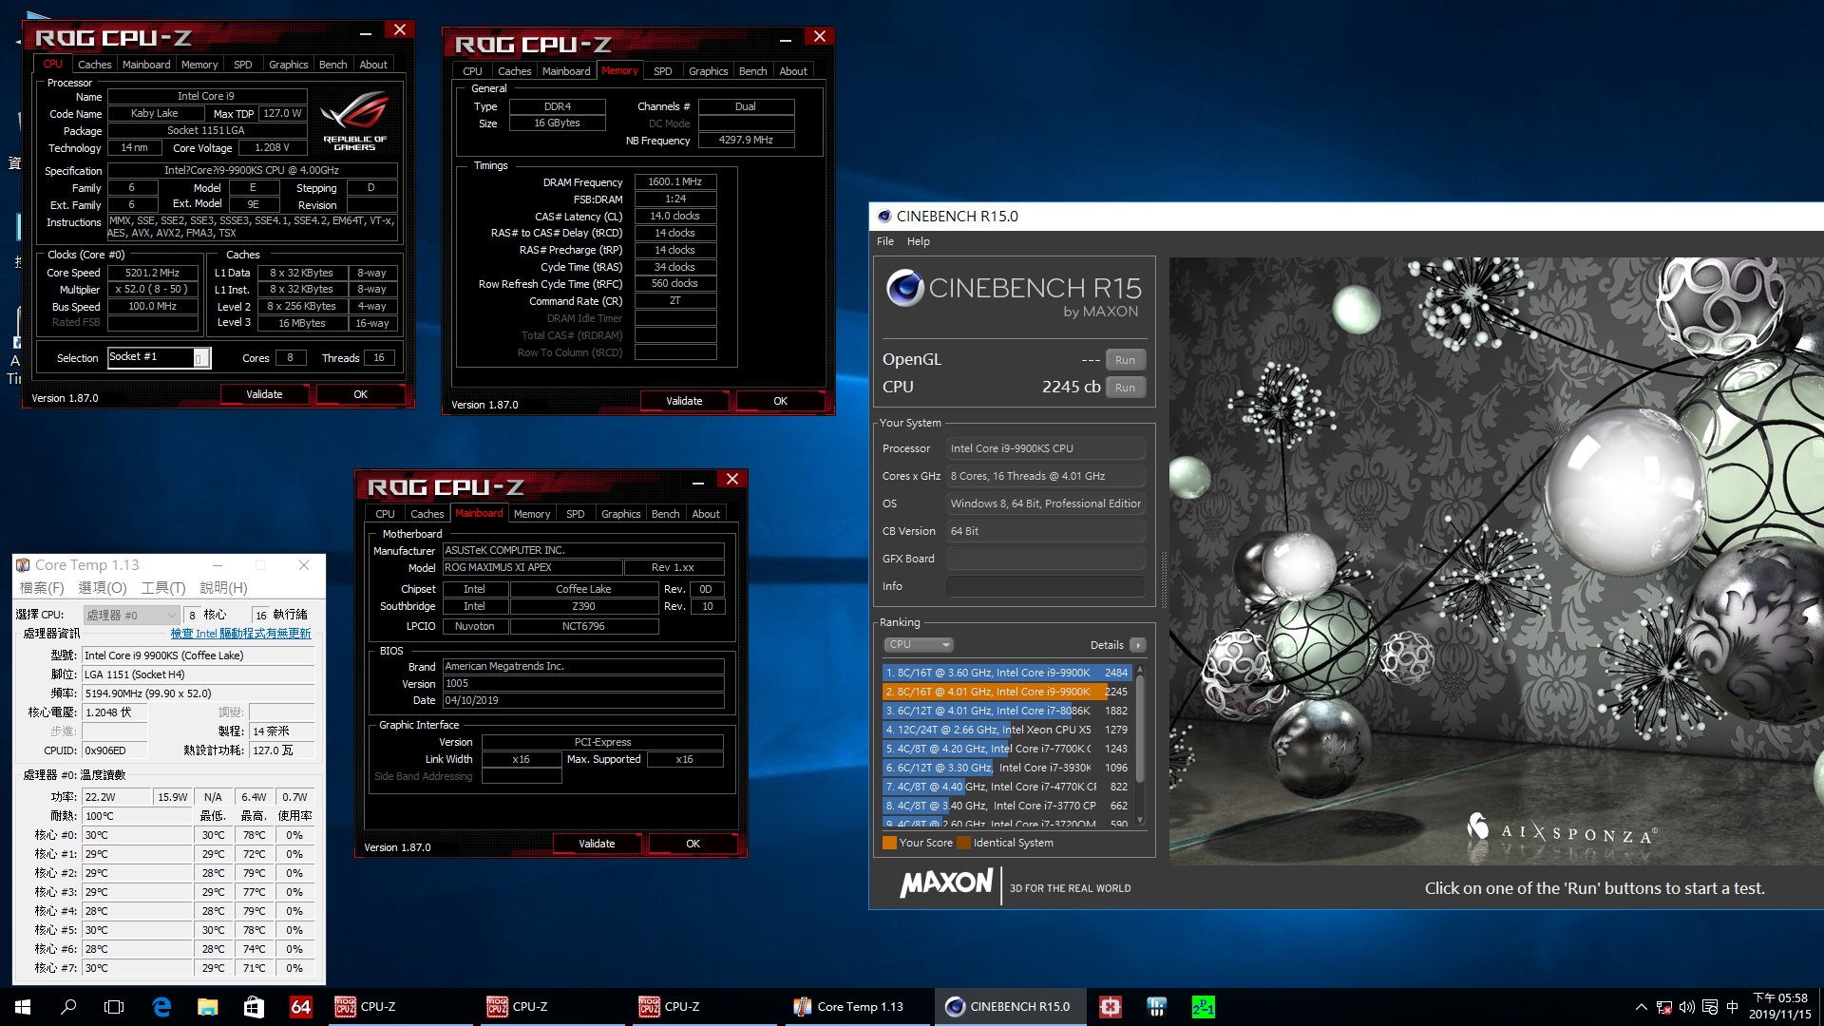The image size is (1824, 1026).
Task: Open taskbar clock and date
Action: [1779, 1007]
